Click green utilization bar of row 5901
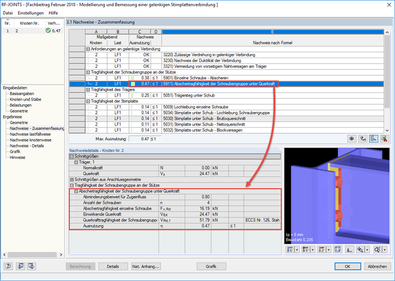The image size is (395, 281). (133, 78)
